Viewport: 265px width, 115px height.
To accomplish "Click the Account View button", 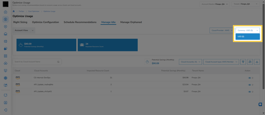I will [21, 30].
